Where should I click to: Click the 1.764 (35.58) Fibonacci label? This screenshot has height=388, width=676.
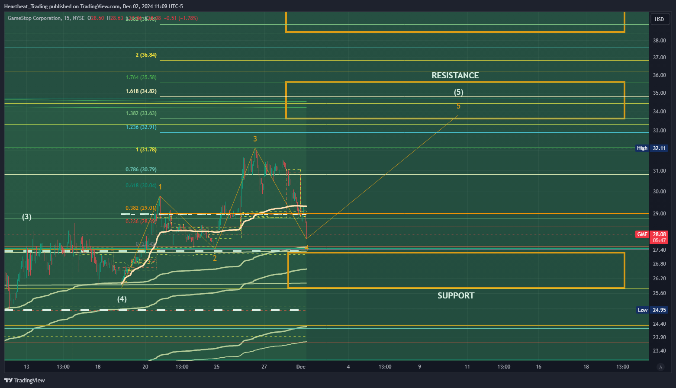click(x=141, y=77)
